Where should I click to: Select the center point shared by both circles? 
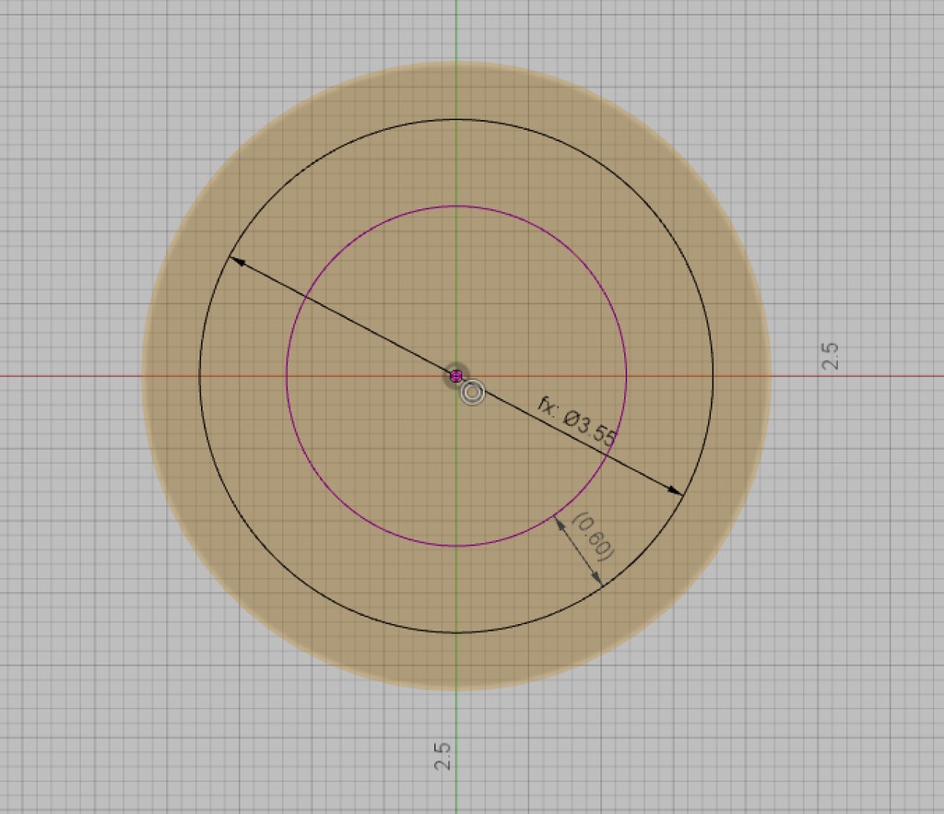point(455,375)
